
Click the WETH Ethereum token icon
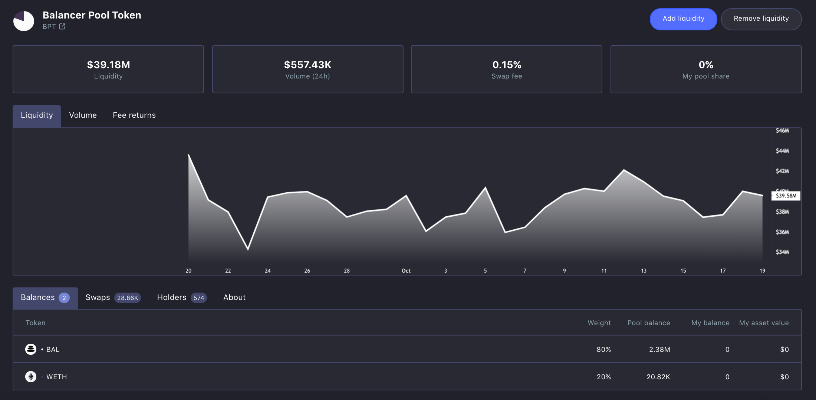(31, 377)
